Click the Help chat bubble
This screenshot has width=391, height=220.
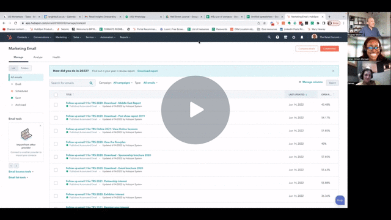(x=340, y=200)
